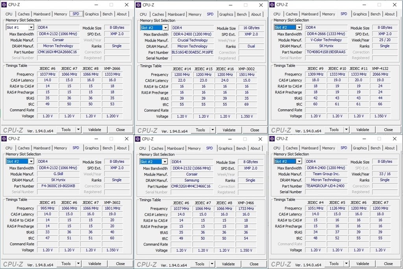
Task: Click the CPU-Z title icon in the Crucial window
Action: point(138,5)
